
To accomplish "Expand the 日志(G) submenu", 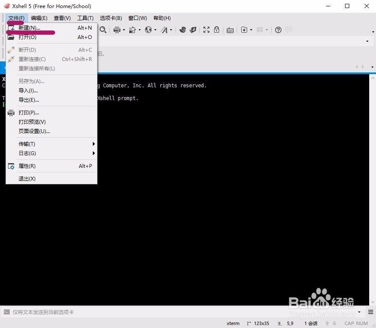I will point(51,153).
